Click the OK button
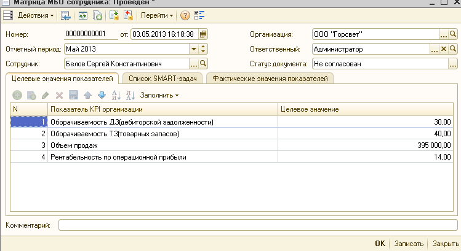Viewport: 461px width, 251px height. tap(380, 244)
